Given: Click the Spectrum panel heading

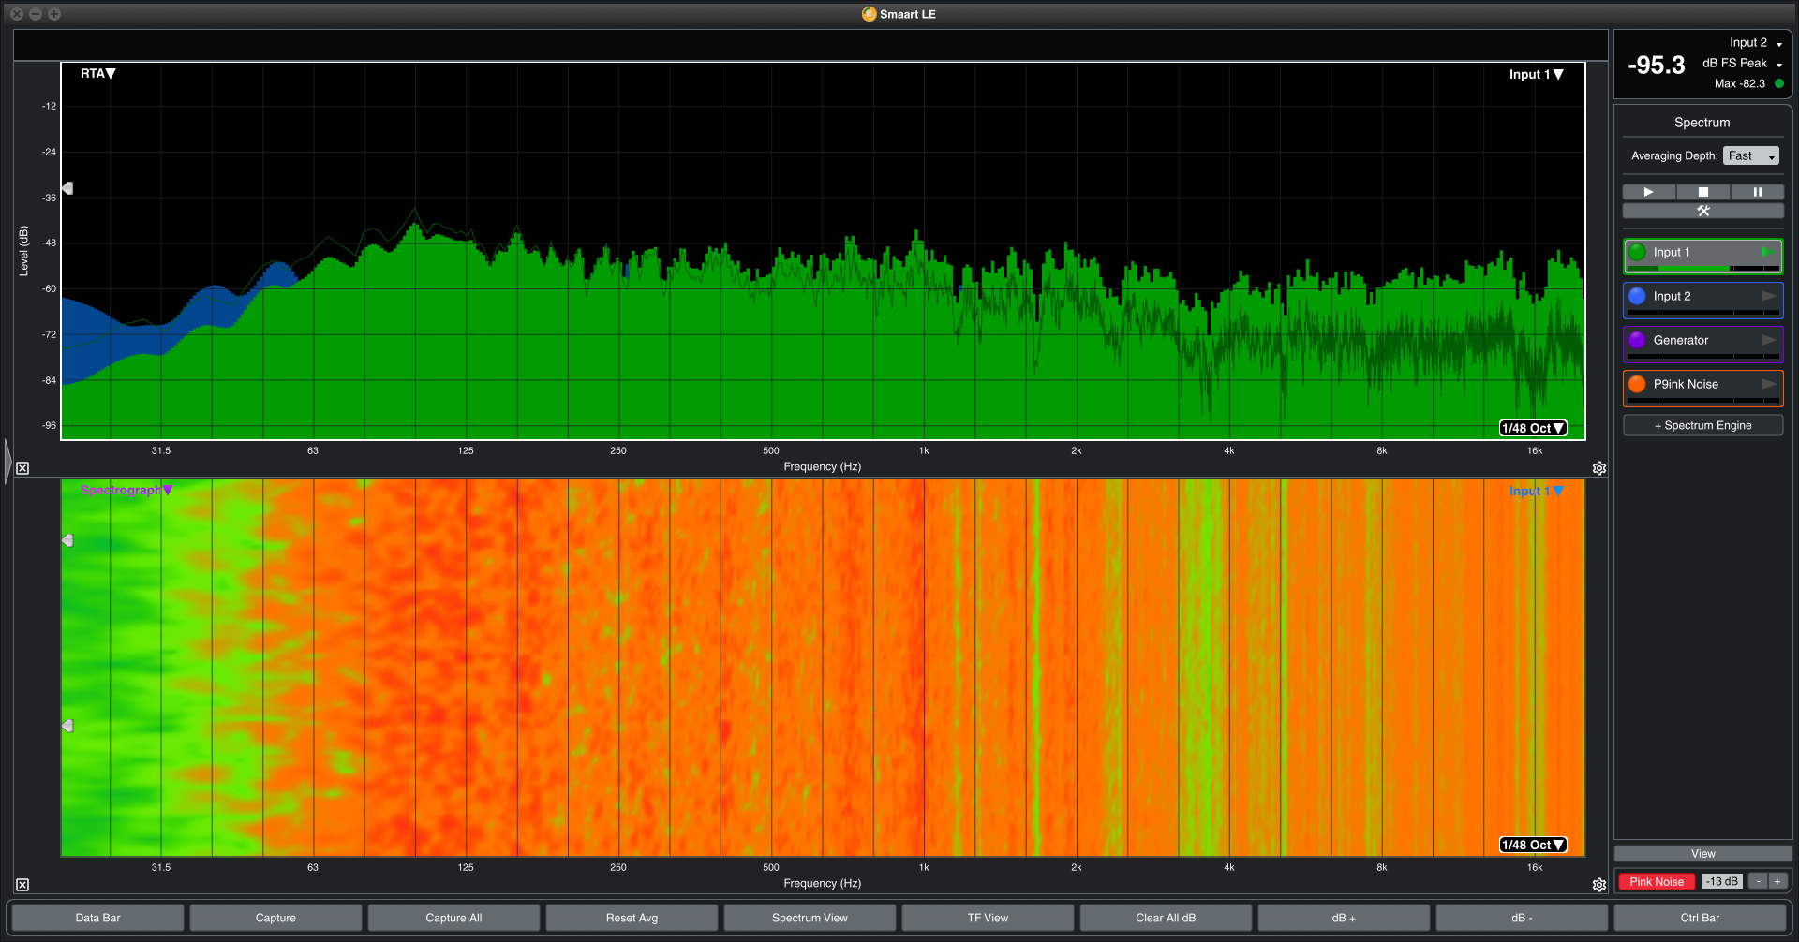Looking at the screenshot, I should [x=1702, y=123].
